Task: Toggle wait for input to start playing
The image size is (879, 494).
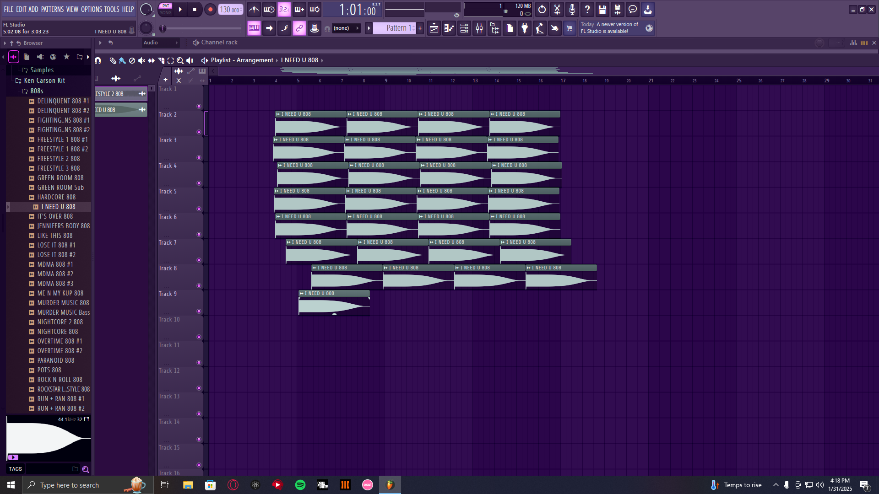Action: click(269, 9)
